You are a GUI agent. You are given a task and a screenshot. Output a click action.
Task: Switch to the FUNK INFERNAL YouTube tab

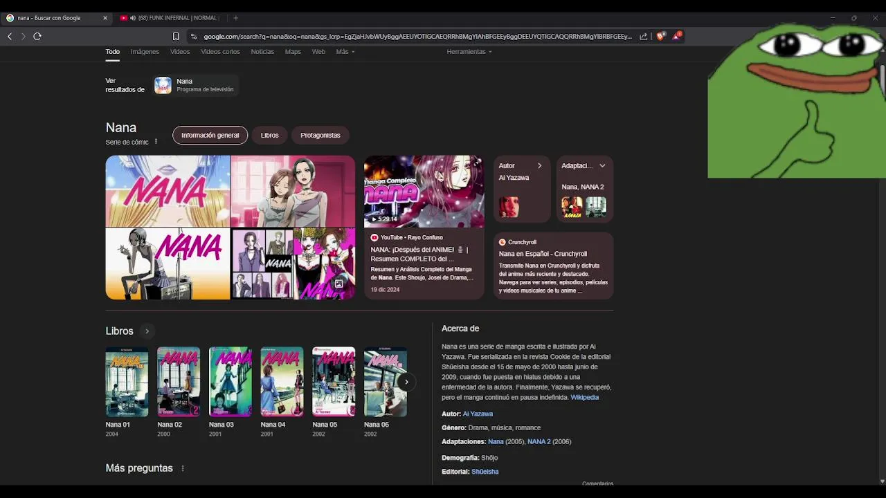tap(169, 18)
